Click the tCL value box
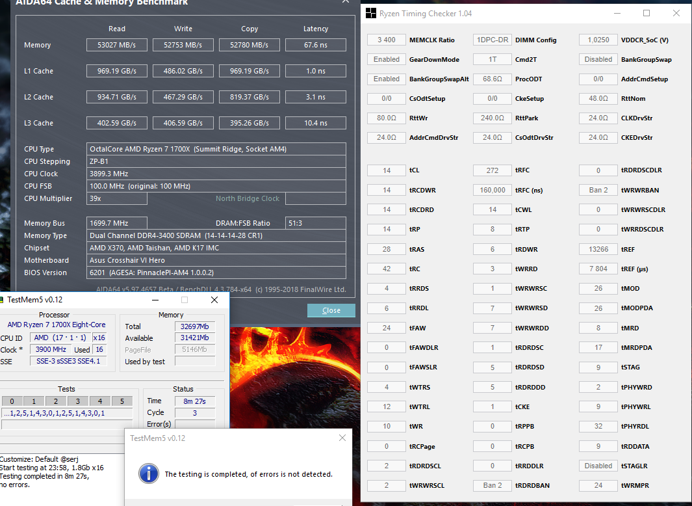The image size is (692, 506). coord(387,170)
